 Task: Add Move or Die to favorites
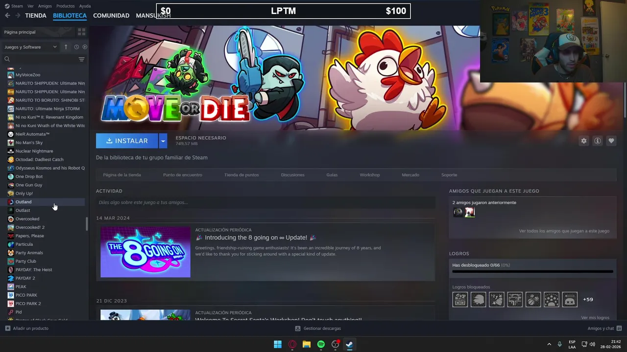(x=611, y=141)
